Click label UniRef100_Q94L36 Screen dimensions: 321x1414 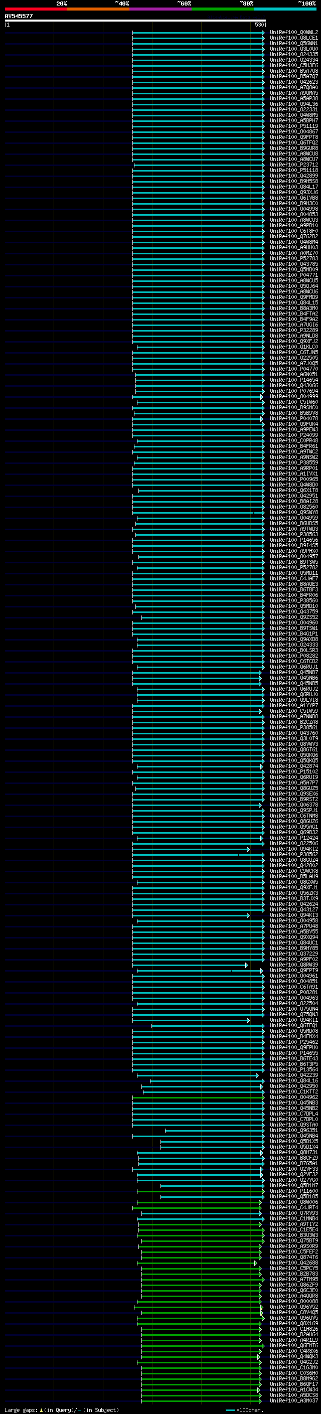point(294,104)
